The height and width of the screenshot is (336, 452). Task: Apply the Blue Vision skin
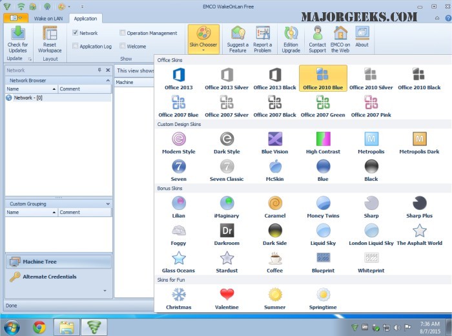tap(274, 143)
